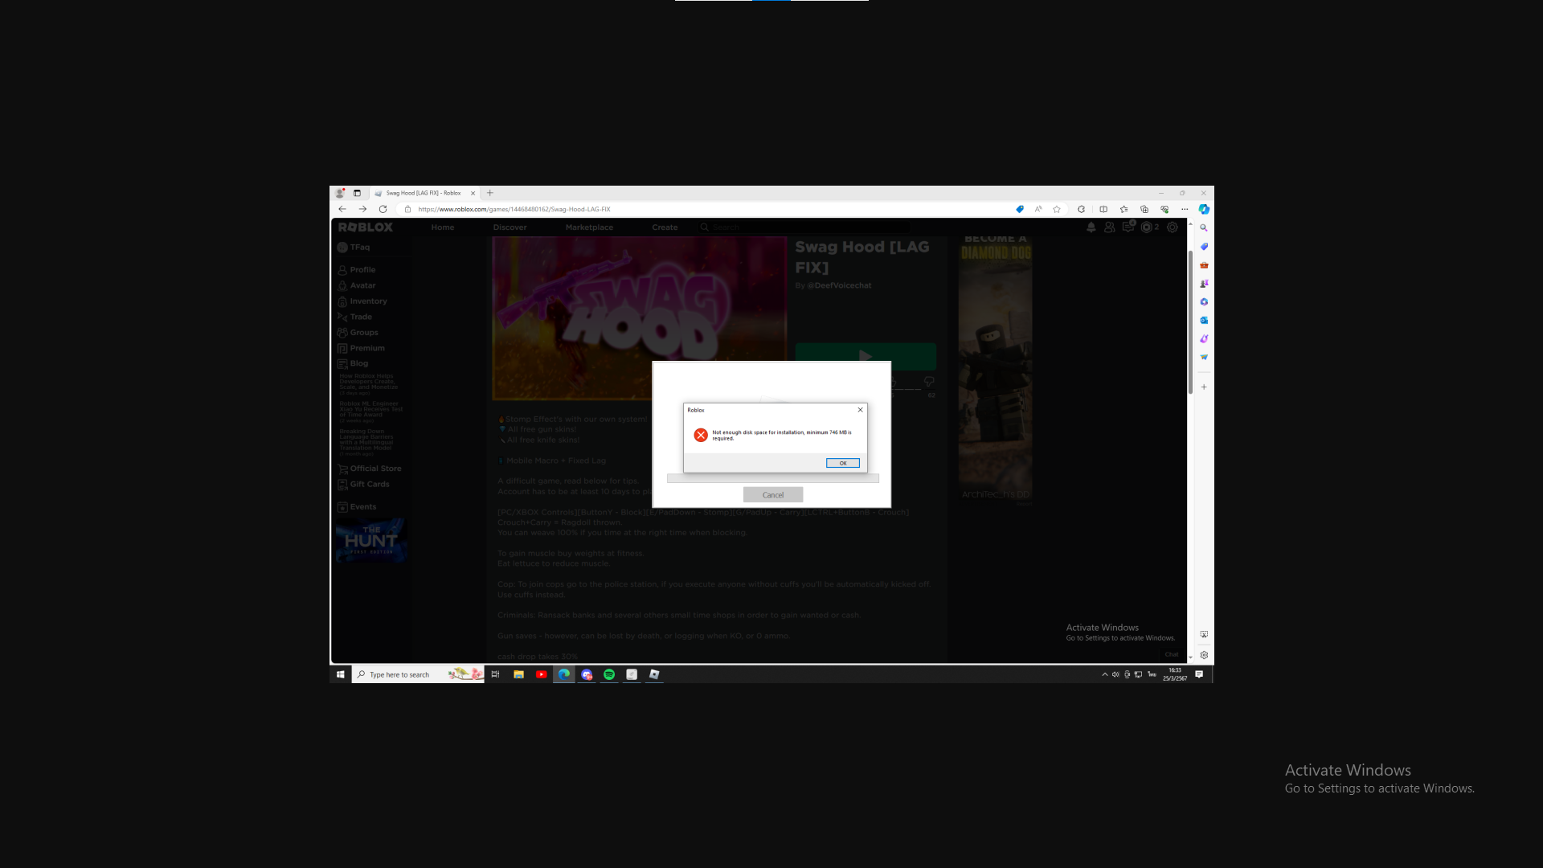This screenshot has width=1543, height=868.
Task: Cancel the Roblox installer
Action: (x=772, y=495)
